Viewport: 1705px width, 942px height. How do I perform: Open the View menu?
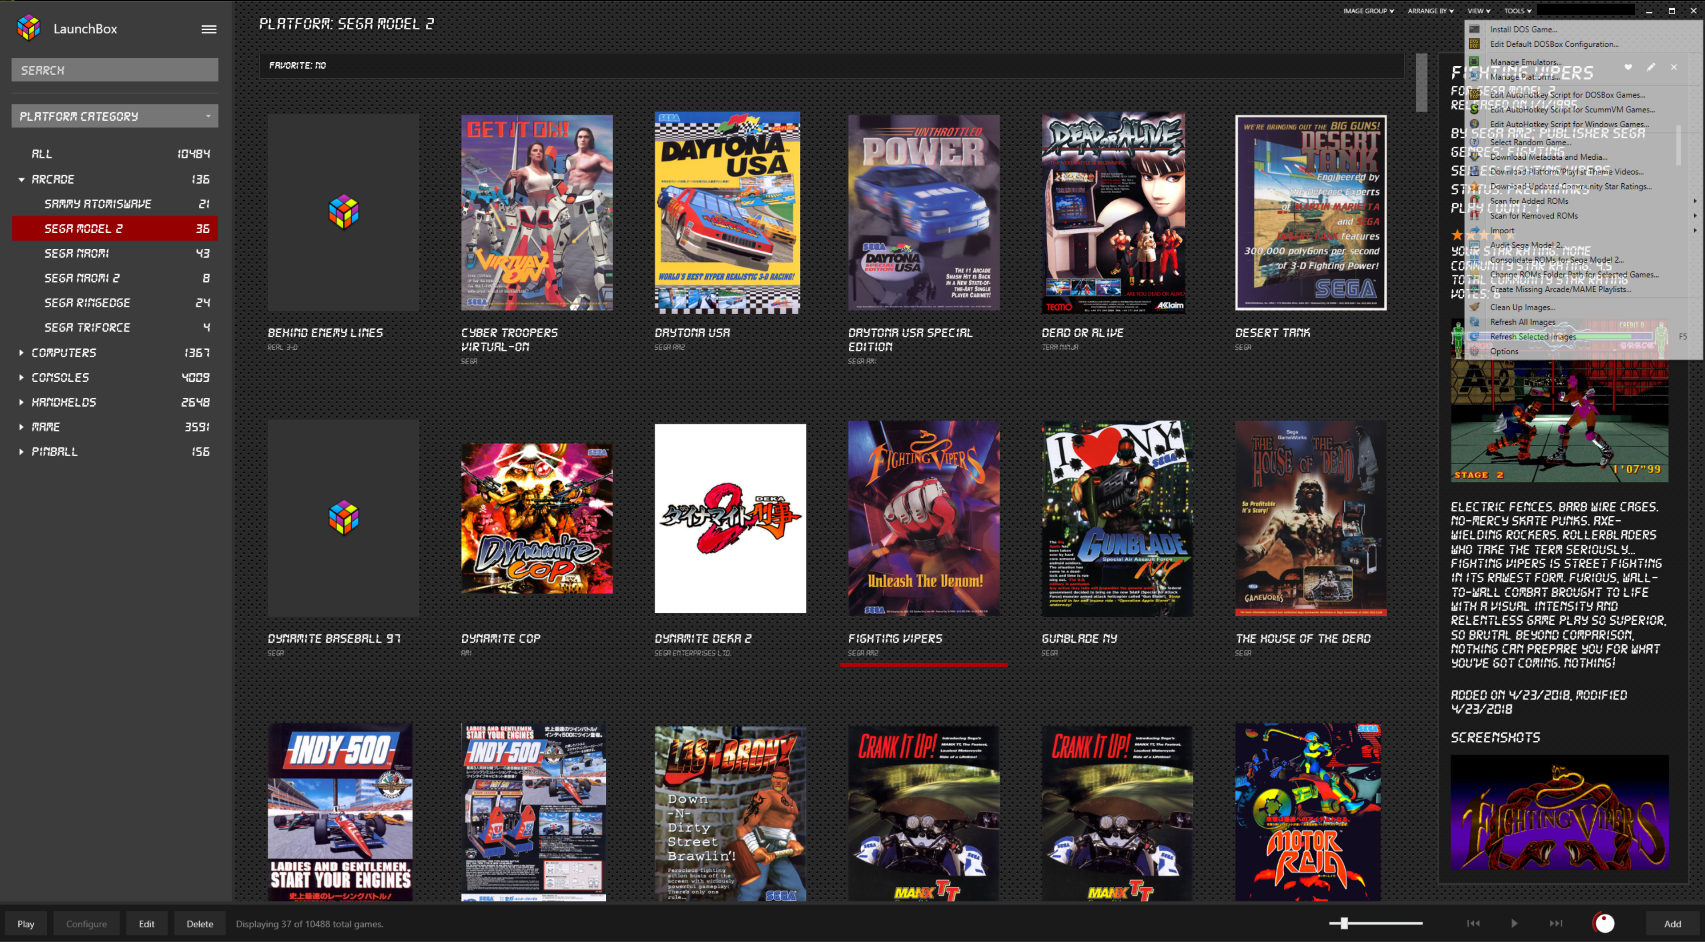pyautogui.click(x=1479, y=11)
